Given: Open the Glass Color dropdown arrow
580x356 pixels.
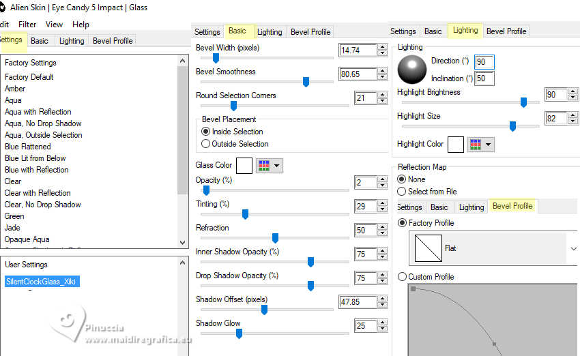Looking at the screenshot, I should coord(276,166).
